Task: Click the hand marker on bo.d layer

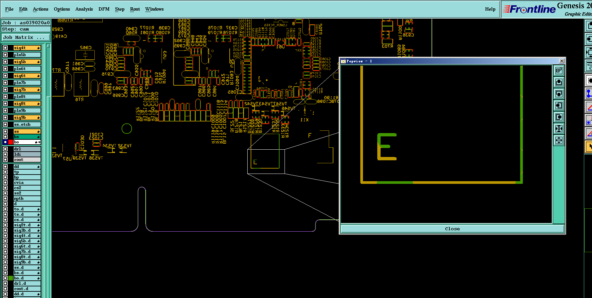Action: pyautogui.click(x=39, y=278)
